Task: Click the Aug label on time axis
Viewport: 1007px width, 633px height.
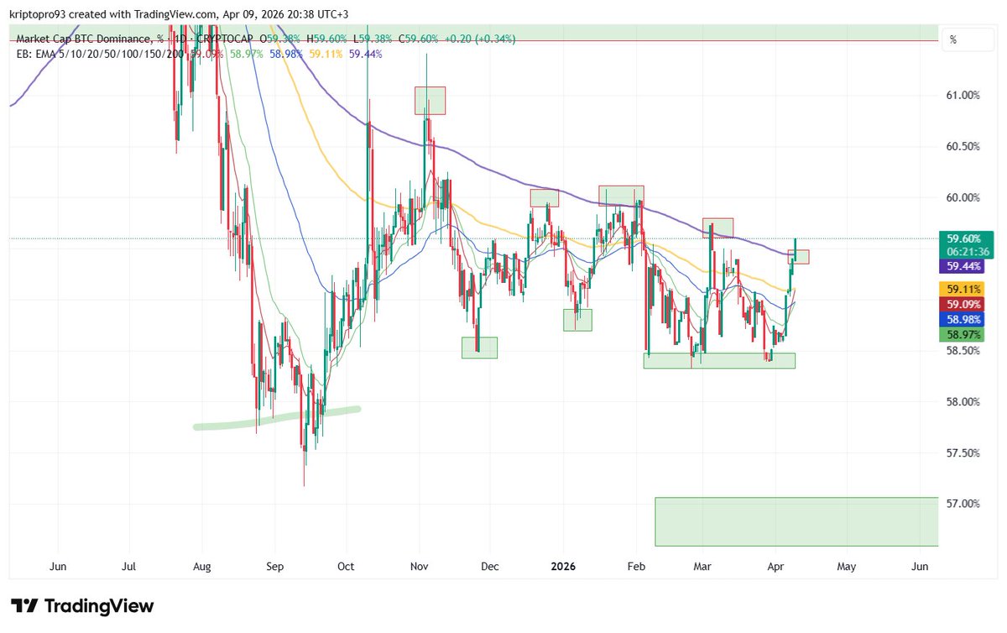Action: point(203,567)
